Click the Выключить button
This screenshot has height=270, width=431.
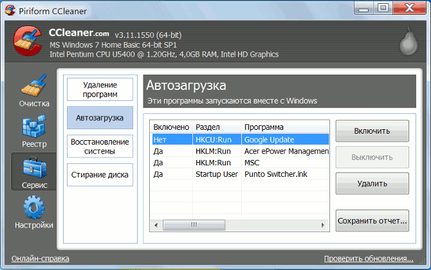[372, 157]
